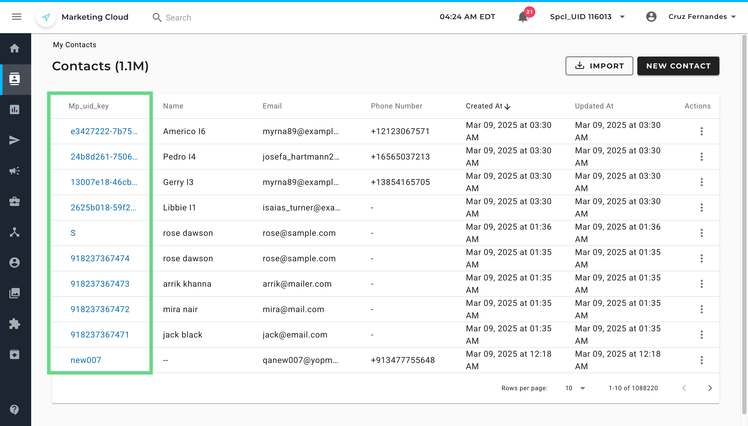Viewport: 748px width, 426px height.
Task: Open the campaigns megaphone sidebar icon
Action: 15,171
